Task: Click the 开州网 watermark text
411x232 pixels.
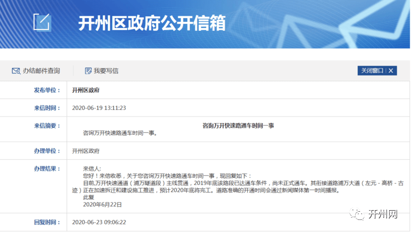Action: (383, 214)
